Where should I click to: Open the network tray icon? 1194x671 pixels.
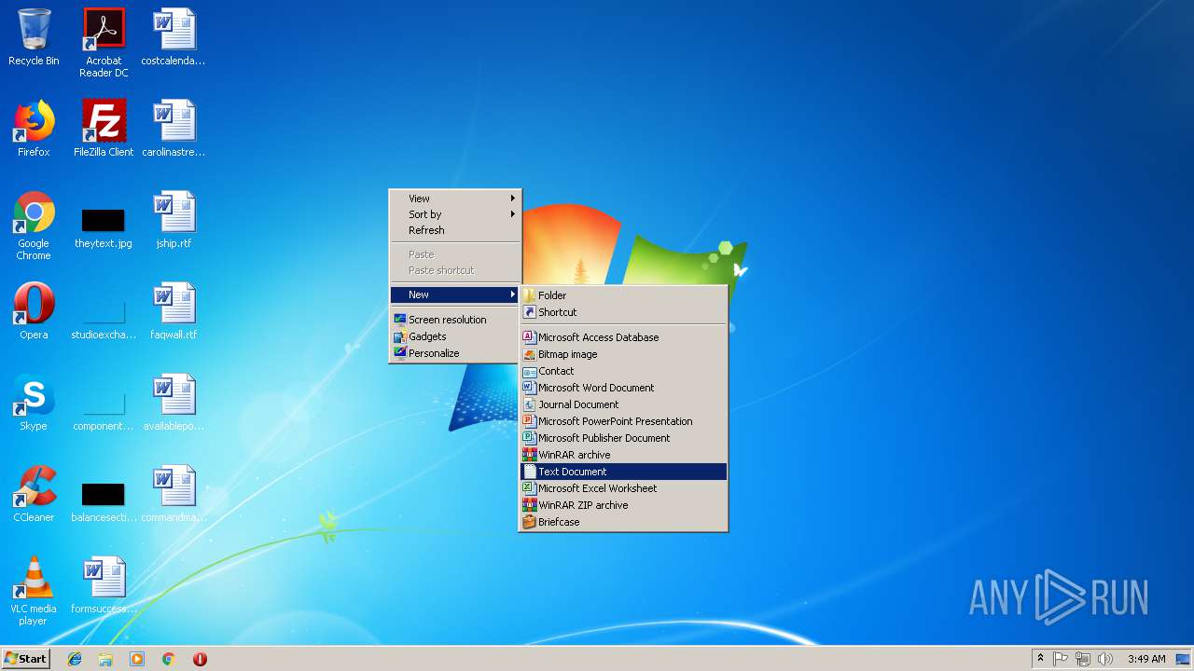(1083, 659)
